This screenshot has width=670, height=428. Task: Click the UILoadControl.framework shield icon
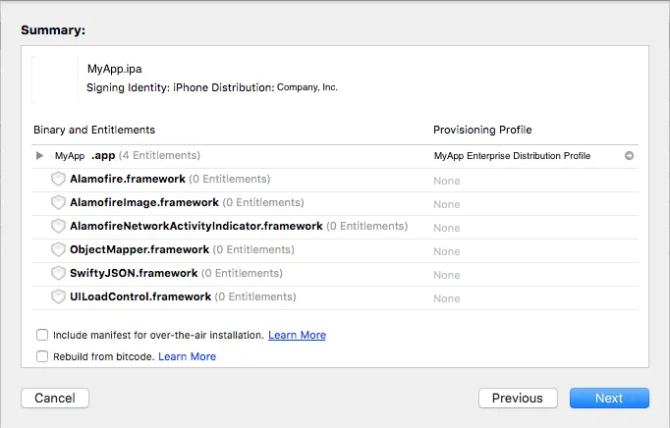58,297
